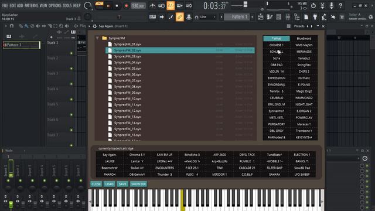Open the EDIT menu

tap(13, 5)
